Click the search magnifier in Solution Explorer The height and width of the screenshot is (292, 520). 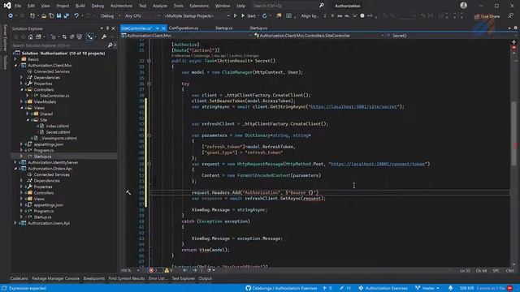tap(110, 45)
